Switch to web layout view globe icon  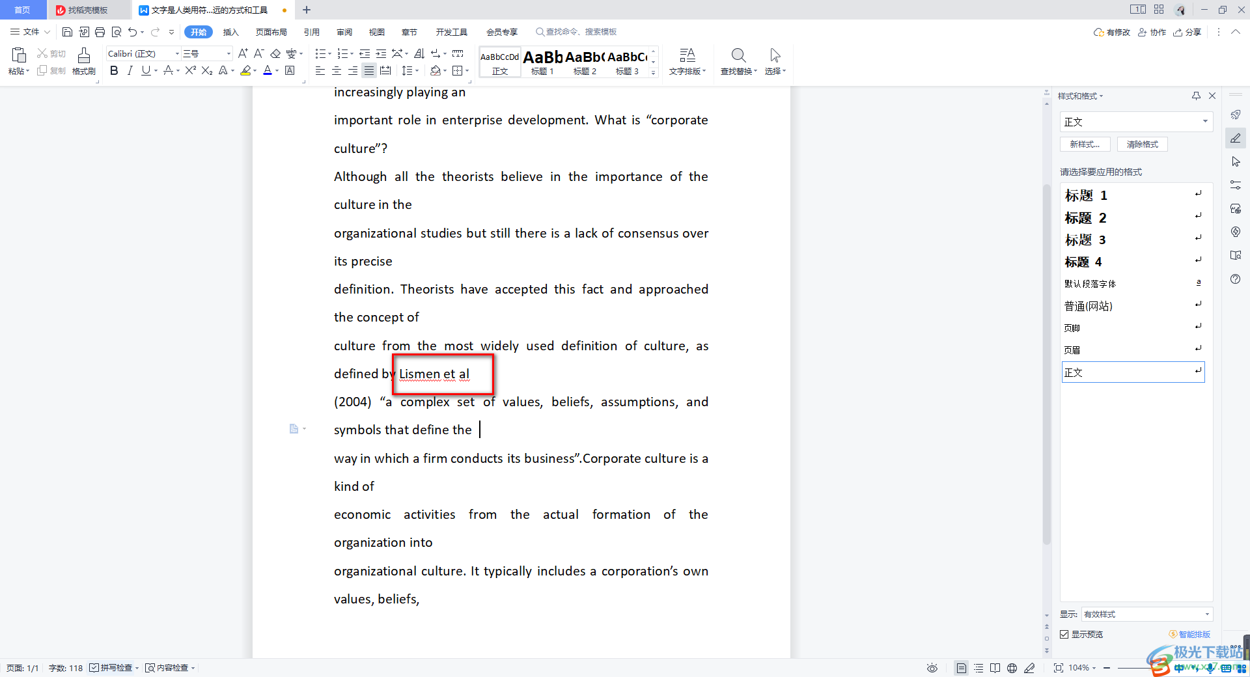(1012, 668)
